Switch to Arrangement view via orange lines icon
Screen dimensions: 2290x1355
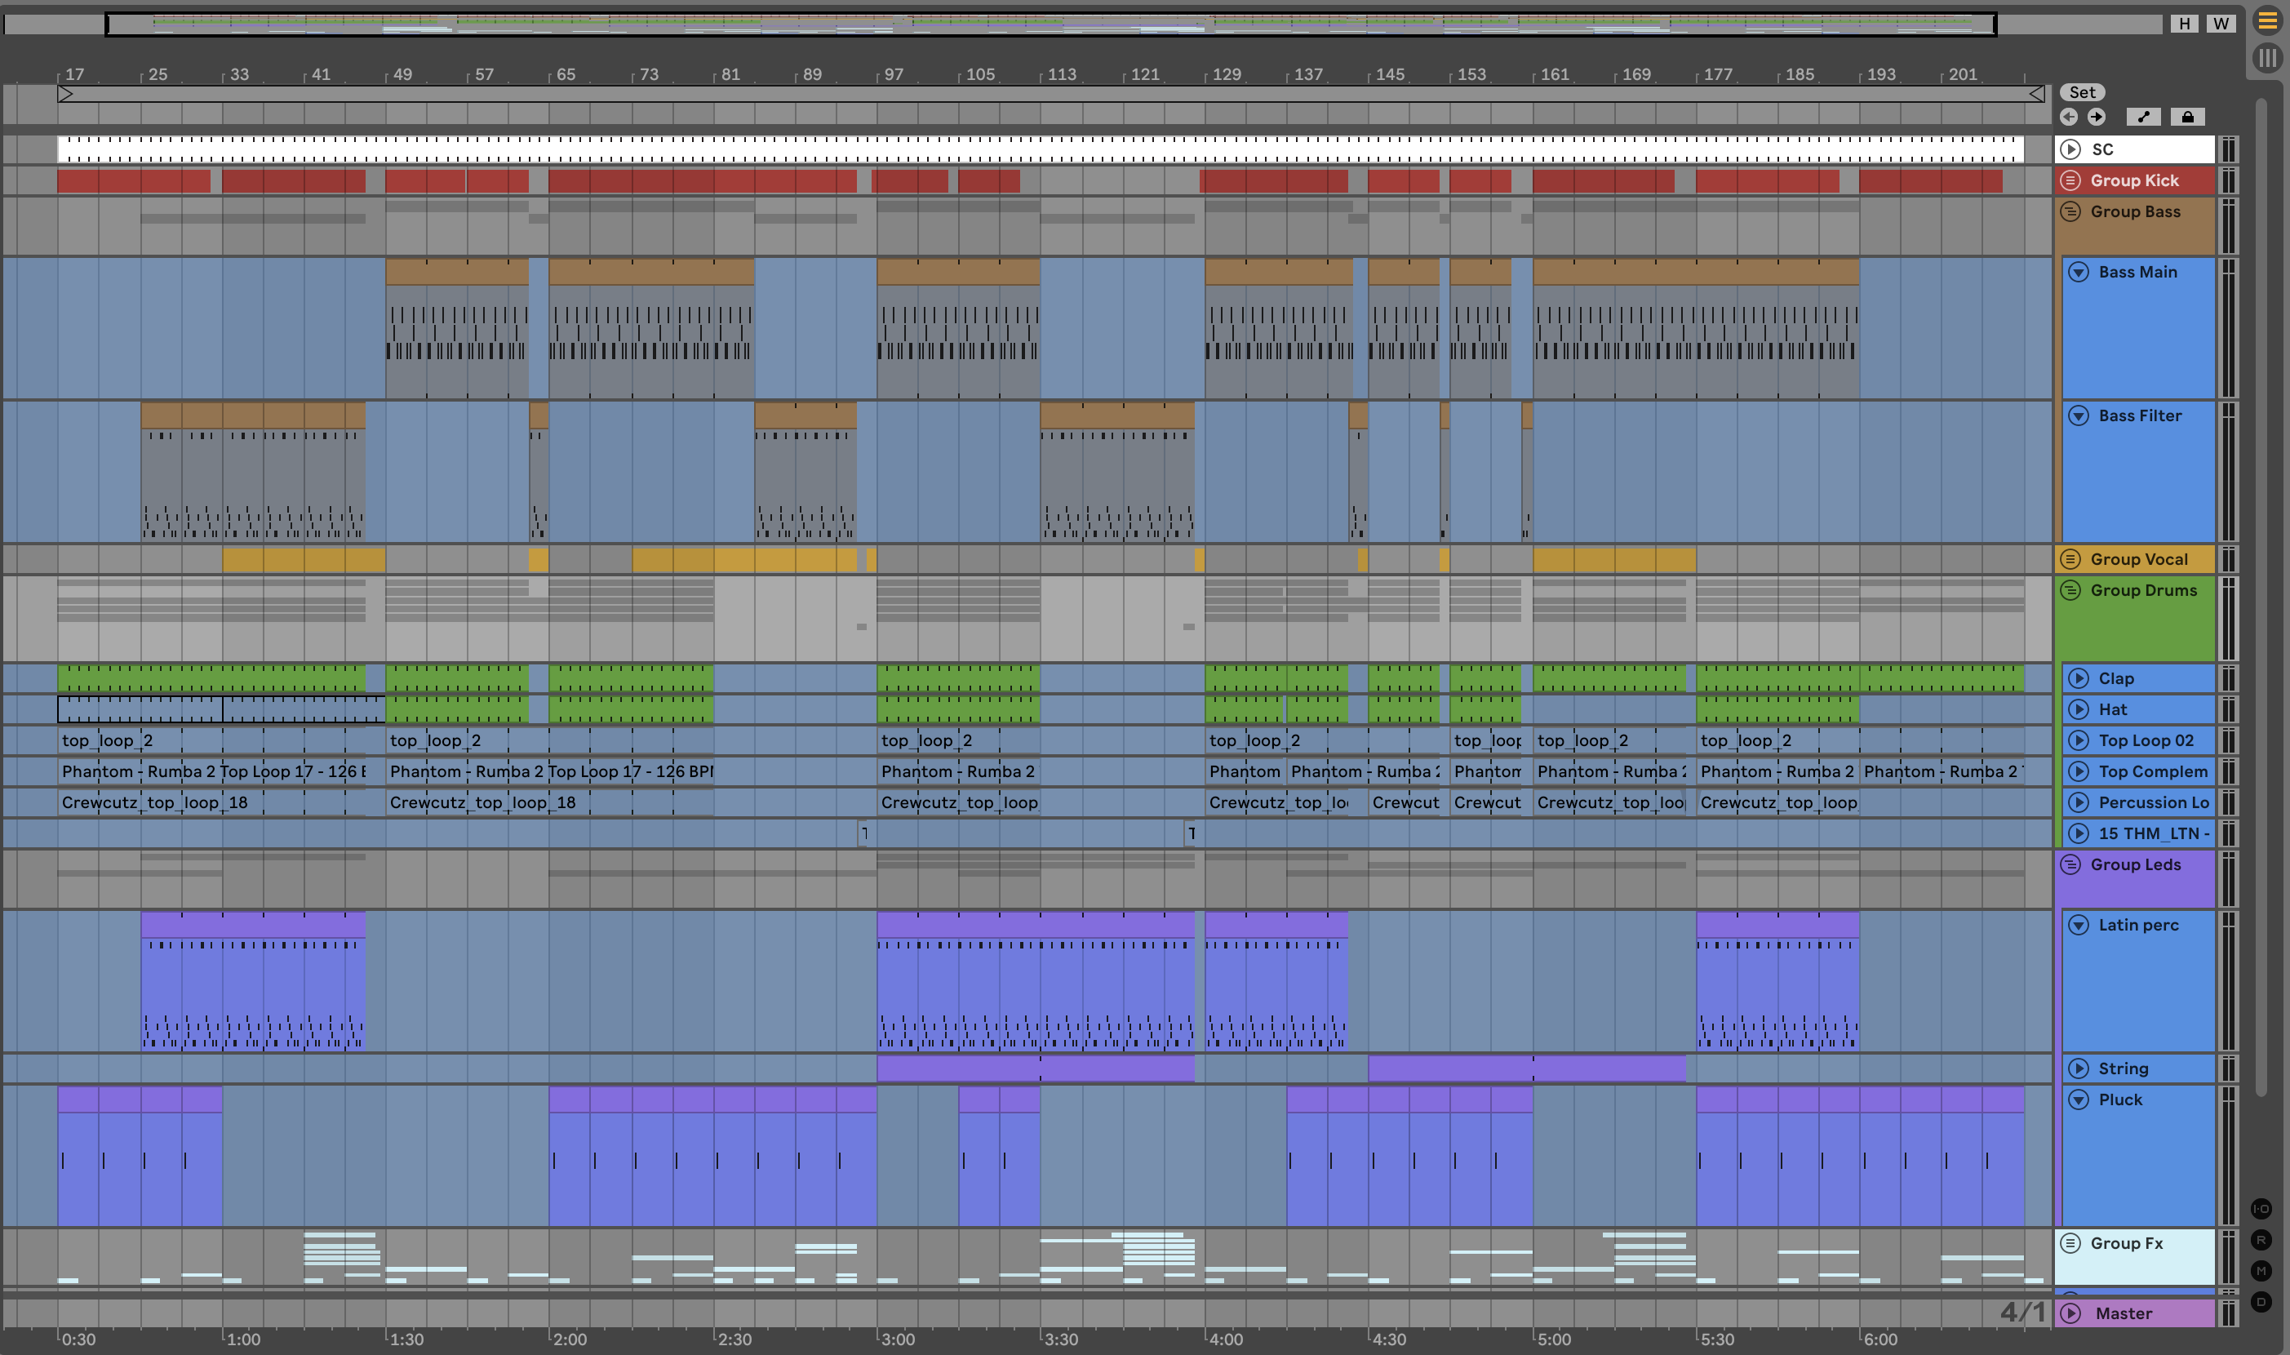[x=2267, y=21]
